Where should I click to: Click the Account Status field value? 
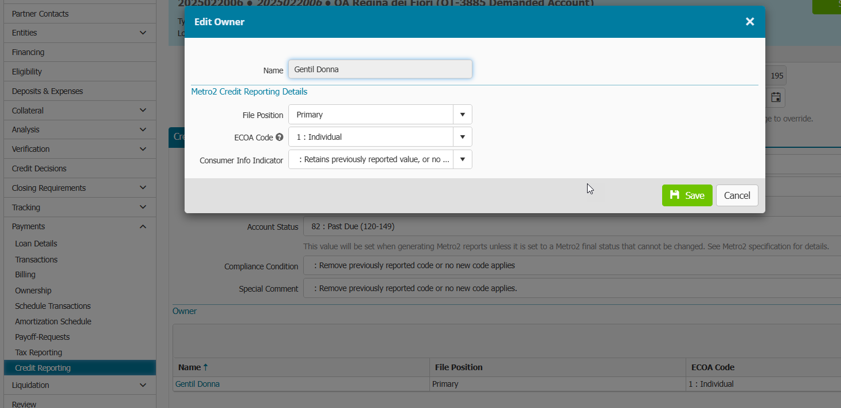tap(572, 226)
